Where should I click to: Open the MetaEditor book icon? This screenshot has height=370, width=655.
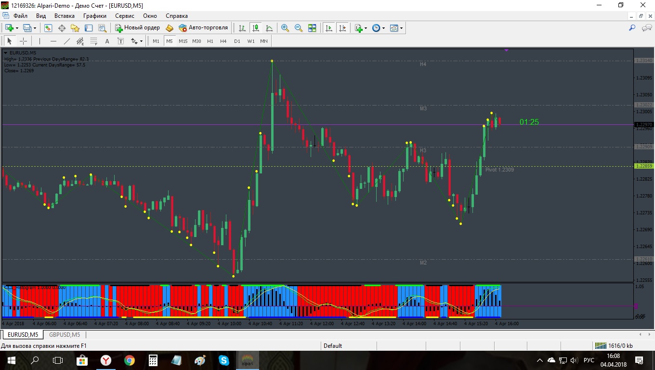click(170, 28)
